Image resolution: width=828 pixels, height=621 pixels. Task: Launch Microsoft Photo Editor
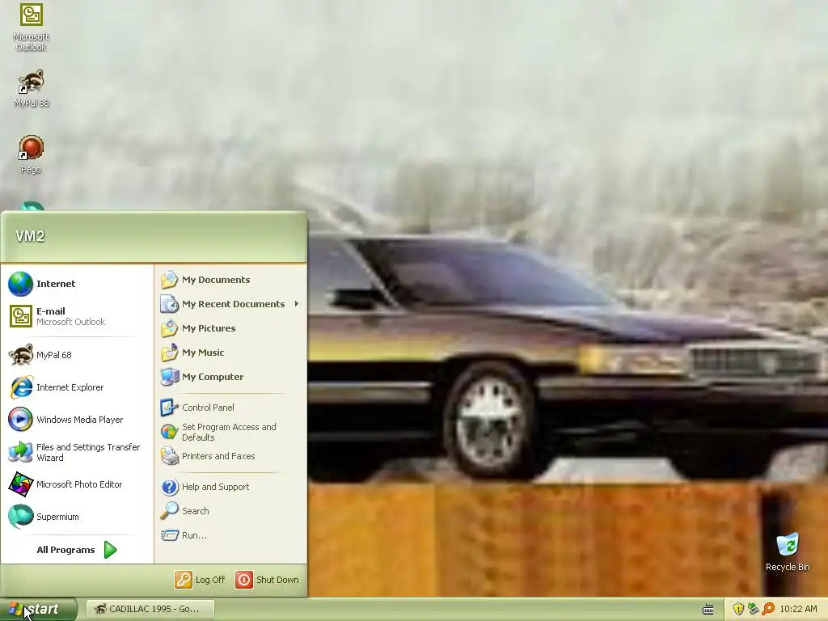pyautogui.click(x=77, y=484)
